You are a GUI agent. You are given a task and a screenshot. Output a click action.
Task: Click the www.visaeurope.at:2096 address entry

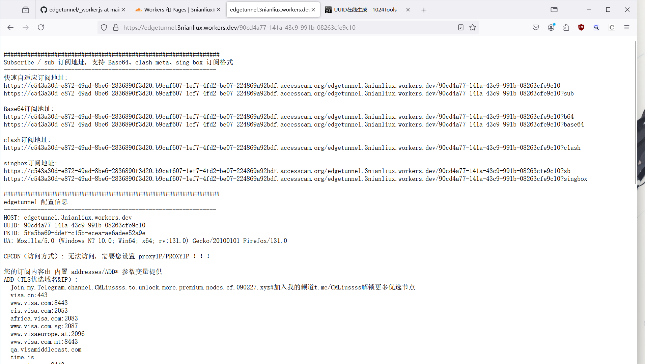(x=48, y=334)
